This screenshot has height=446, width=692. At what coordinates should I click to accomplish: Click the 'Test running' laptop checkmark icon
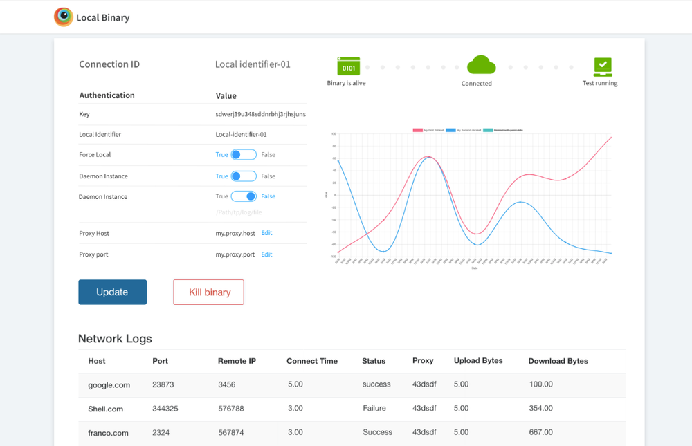pos(603,66)
